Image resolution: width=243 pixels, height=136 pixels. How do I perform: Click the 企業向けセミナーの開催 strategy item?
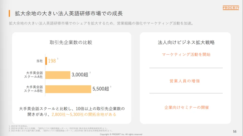(187, 108)
